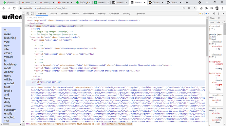Open Chrome profile avatar

[x=217, y=8]
